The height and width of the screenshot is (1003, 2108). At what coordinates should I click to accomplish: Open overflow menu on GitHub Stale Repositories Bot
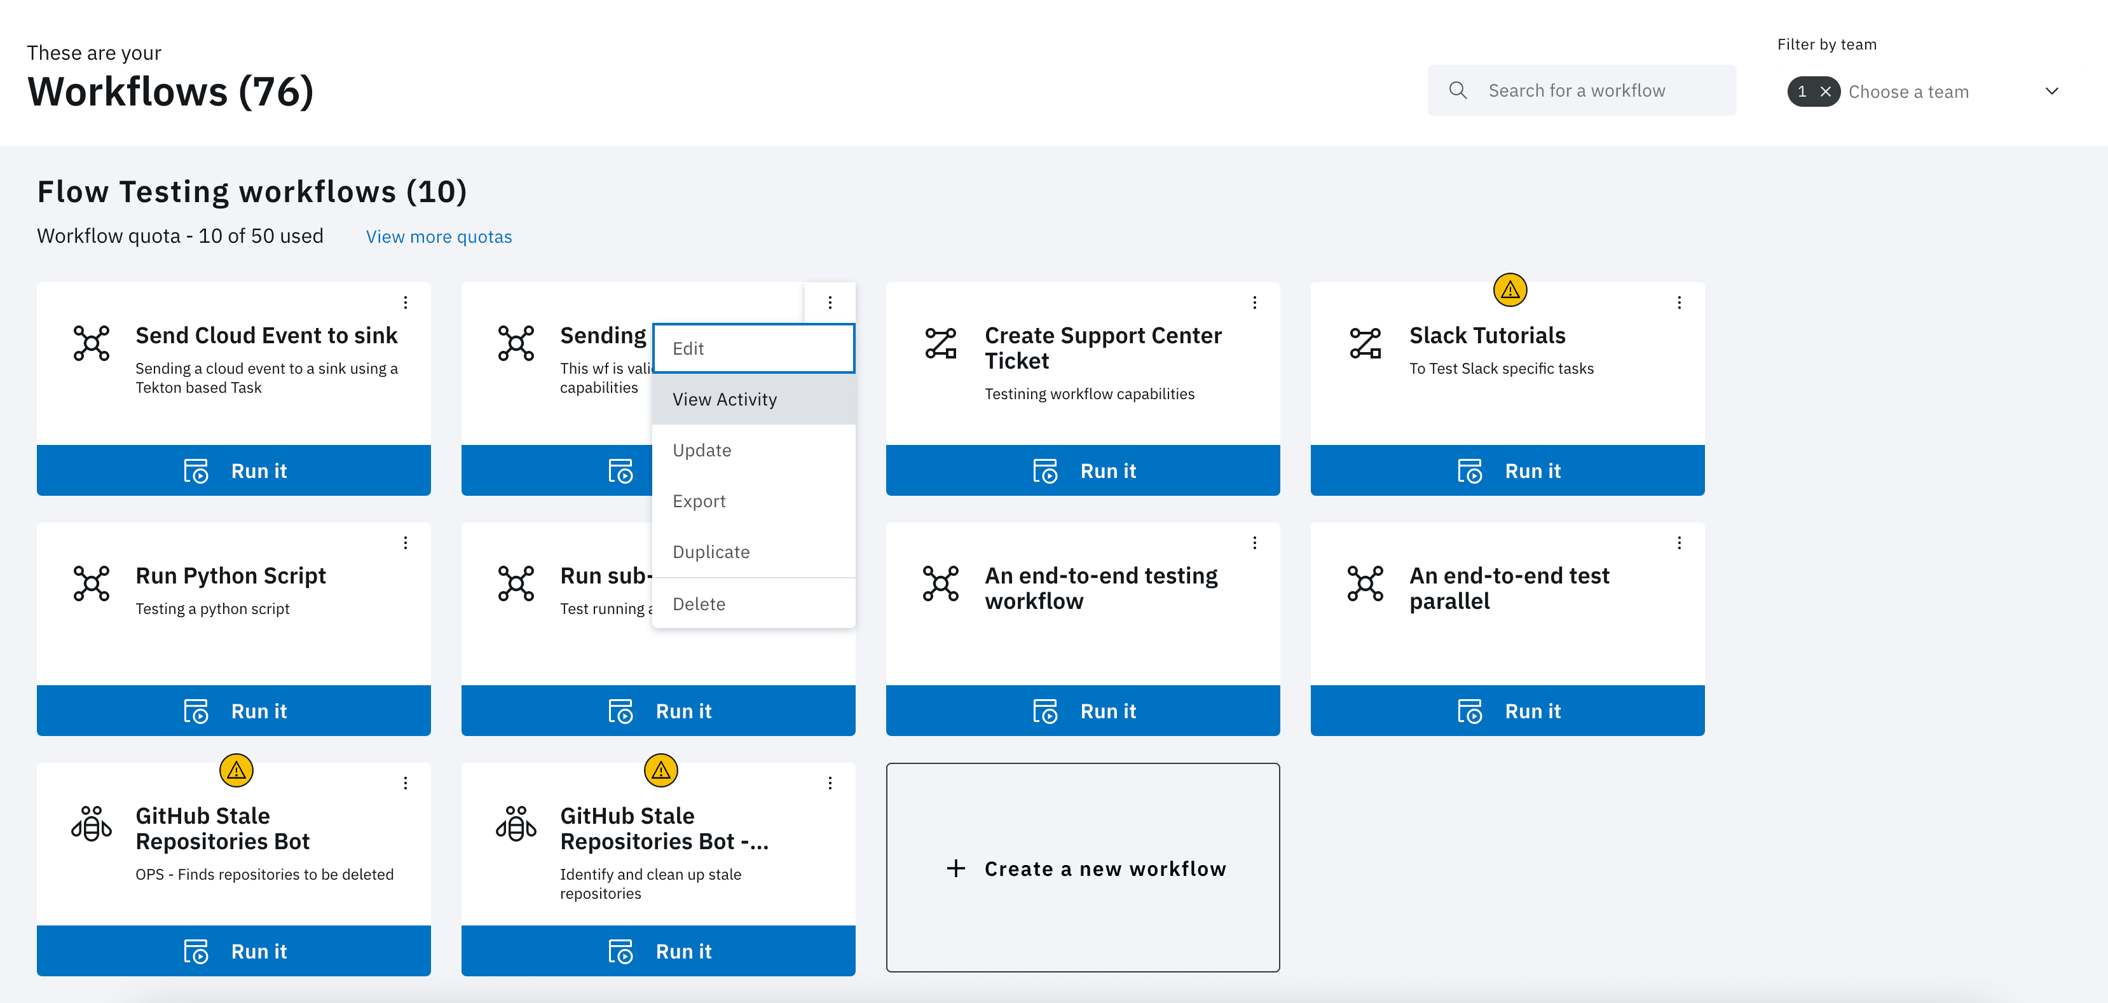point(405,784)
